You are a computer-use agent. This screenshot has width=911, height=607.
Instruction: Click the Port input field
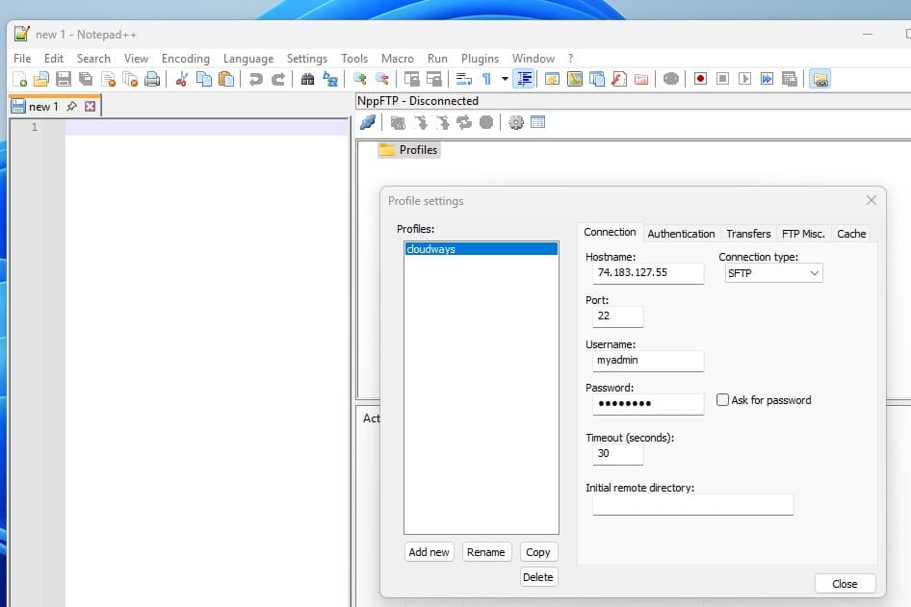[617, 316]
